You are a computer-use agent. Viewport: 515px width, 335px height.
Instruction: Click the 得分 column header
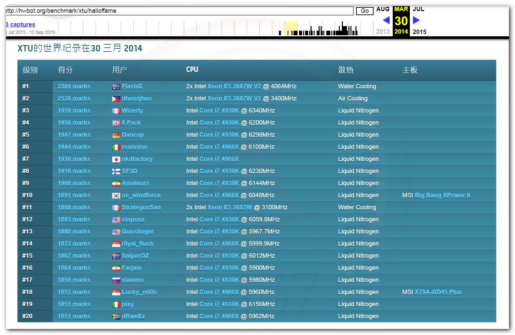[65, 70]
